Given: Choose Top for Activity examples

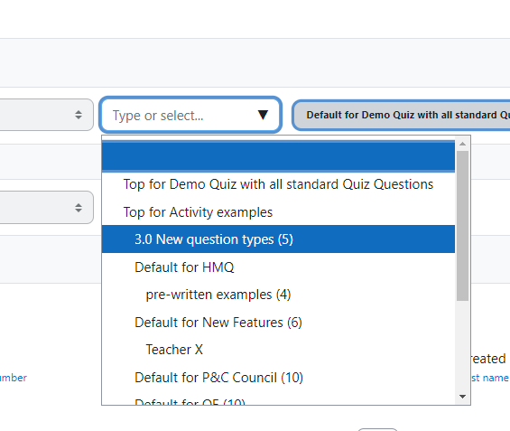Looking at the screenshot, I should point(278,212).
